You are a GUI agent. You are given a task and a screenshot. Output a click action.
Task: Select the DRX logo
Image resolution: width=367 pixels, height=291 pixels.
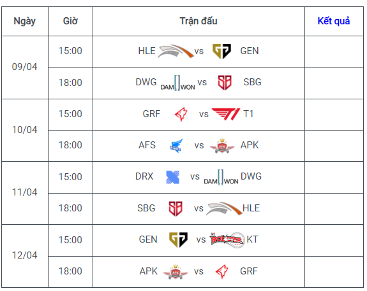(173, 177)
